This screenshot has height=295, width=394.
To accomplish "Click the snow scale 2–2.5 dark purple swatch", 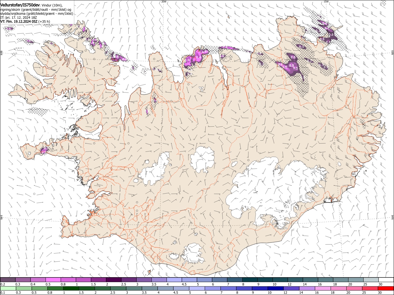I will [114, 280].
